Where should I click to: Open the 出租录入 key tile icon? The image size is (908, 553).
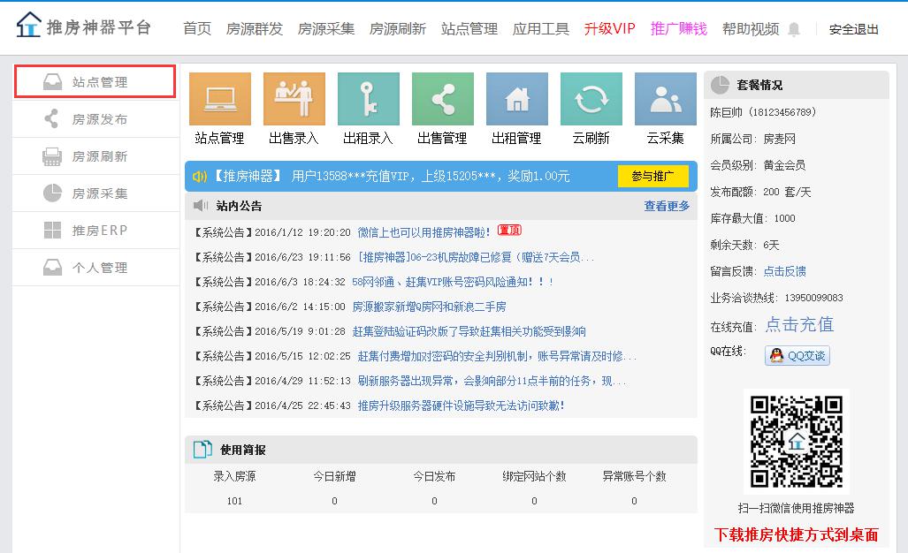tap(369, 99)
